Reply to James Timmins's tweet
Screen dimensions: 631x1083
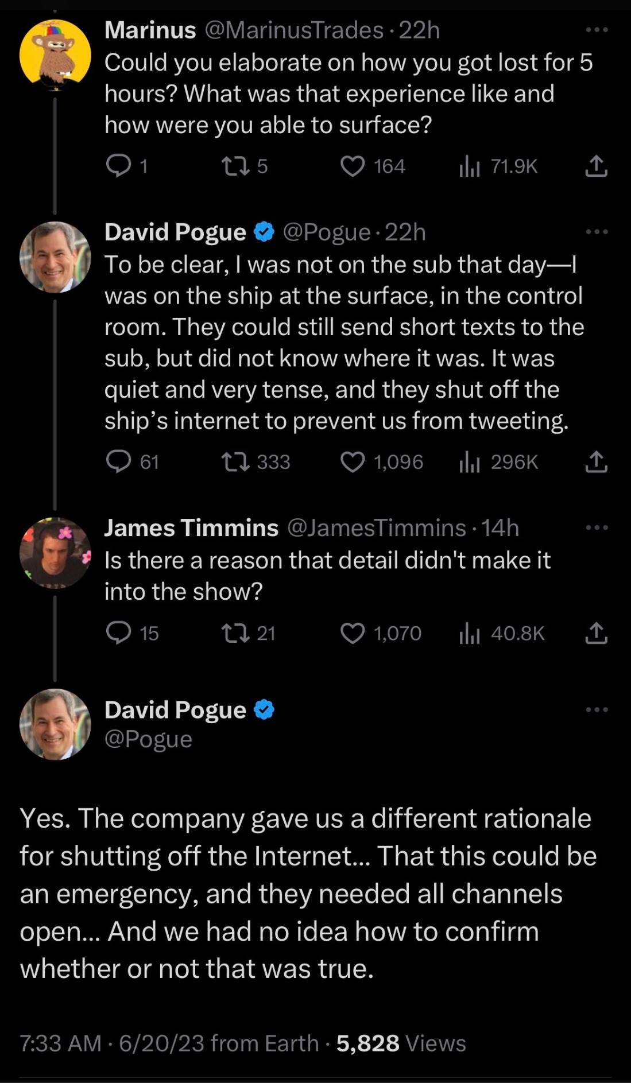(x=119, y=633)
